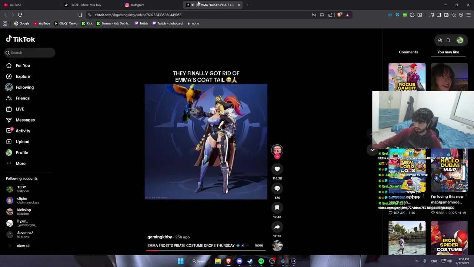Save video with the bookmark icon

(277, 208)
